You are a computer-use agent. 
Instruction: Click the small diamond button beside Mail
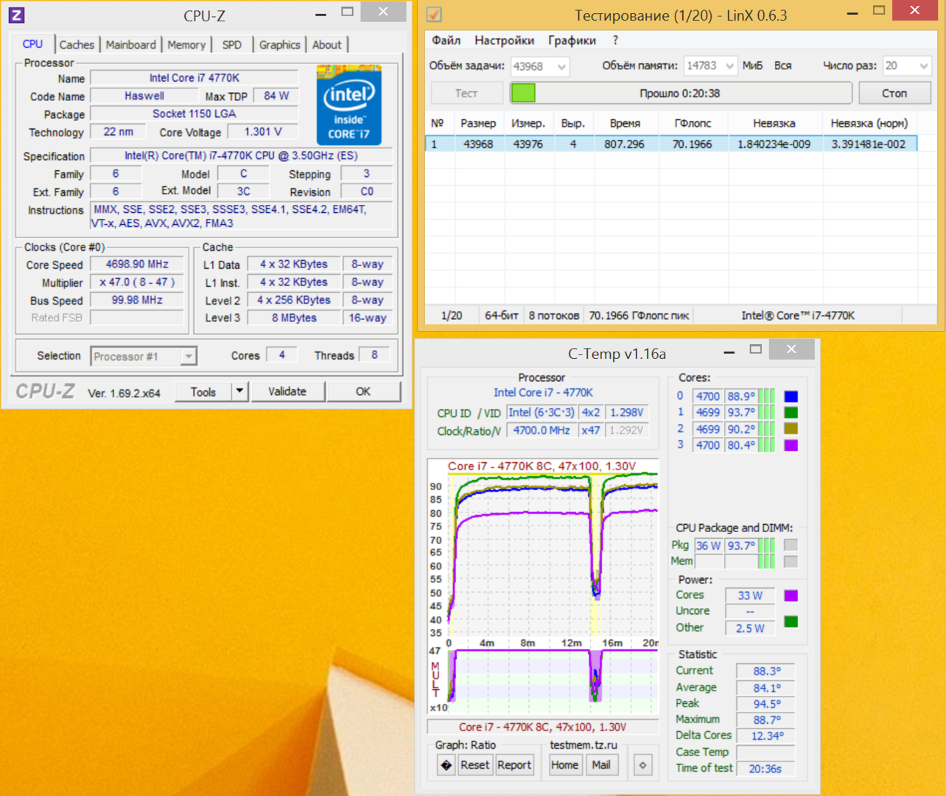[642, 765]
